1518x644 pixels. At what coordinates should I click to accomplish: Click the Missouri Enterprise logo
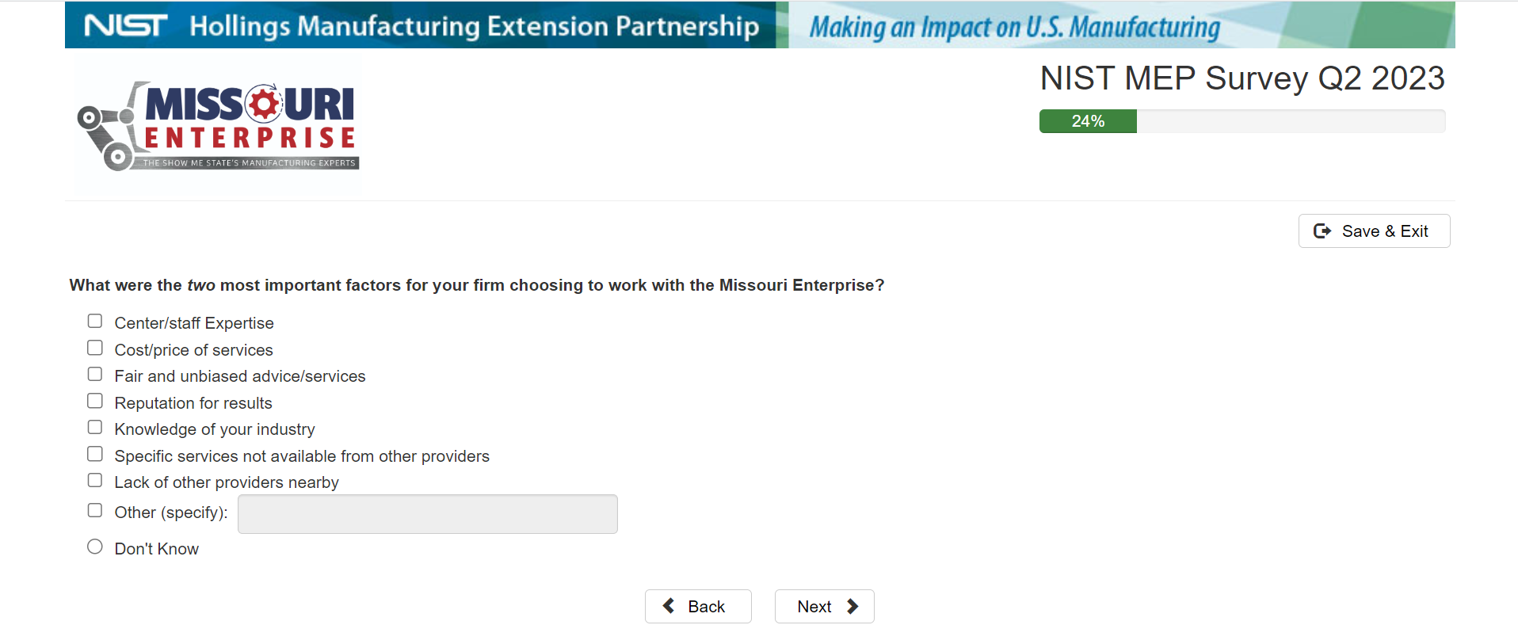point(218,127)
